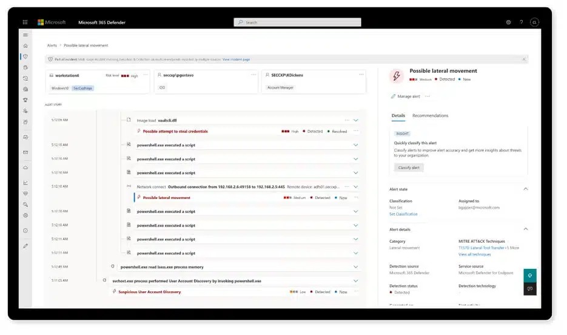
Task: Open the cloud icon in sidebar
Action: (25, 167)
